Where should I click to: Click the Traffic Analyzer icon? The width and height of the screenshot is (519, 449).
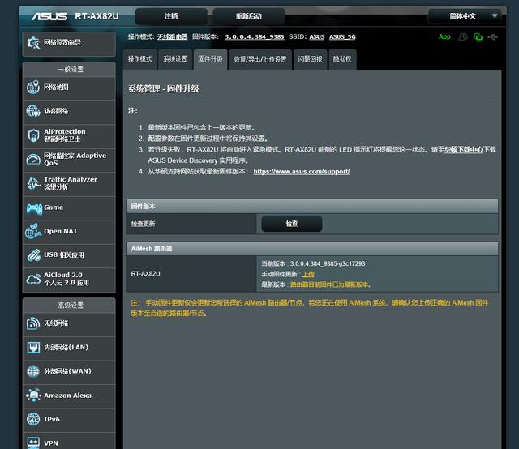(x=33, y=183)
